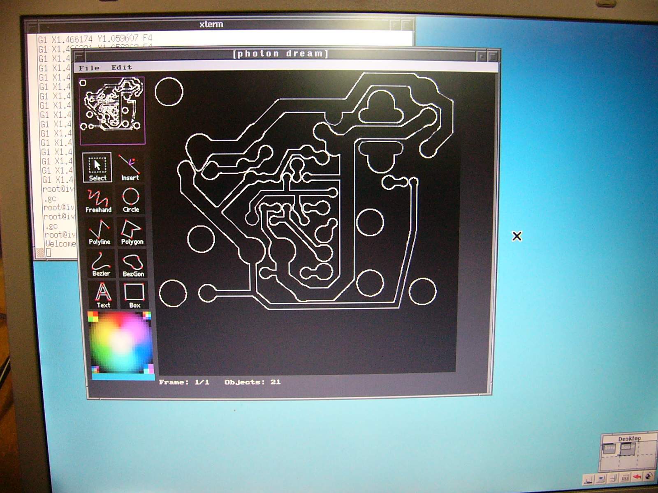Open the Edit menu
Image resolution: width=658 pixels, height=493 pixels.
tap(121, 67)
